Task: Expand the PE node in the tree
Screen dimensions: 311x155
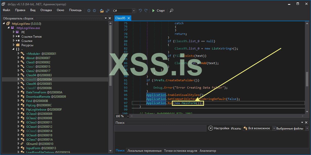Action: [14, 32]
